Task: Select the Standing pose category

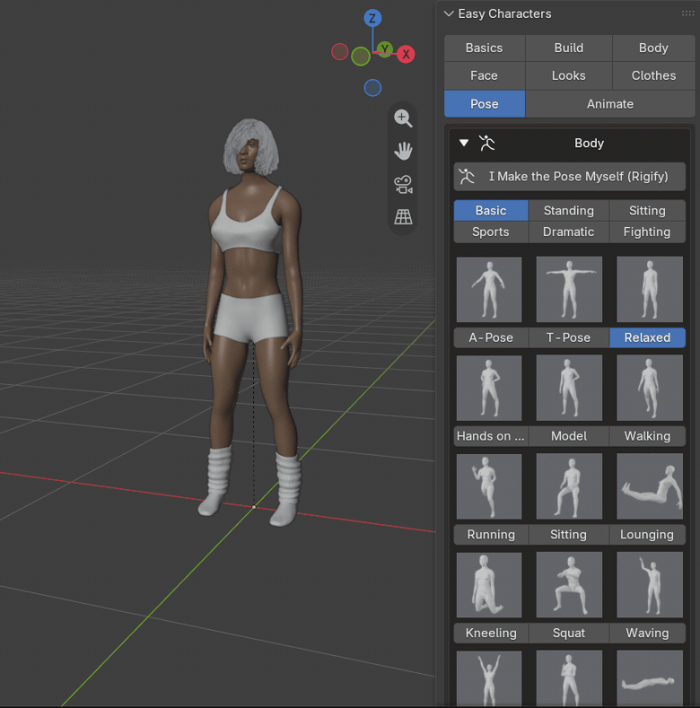Action: tap(569, 210)
